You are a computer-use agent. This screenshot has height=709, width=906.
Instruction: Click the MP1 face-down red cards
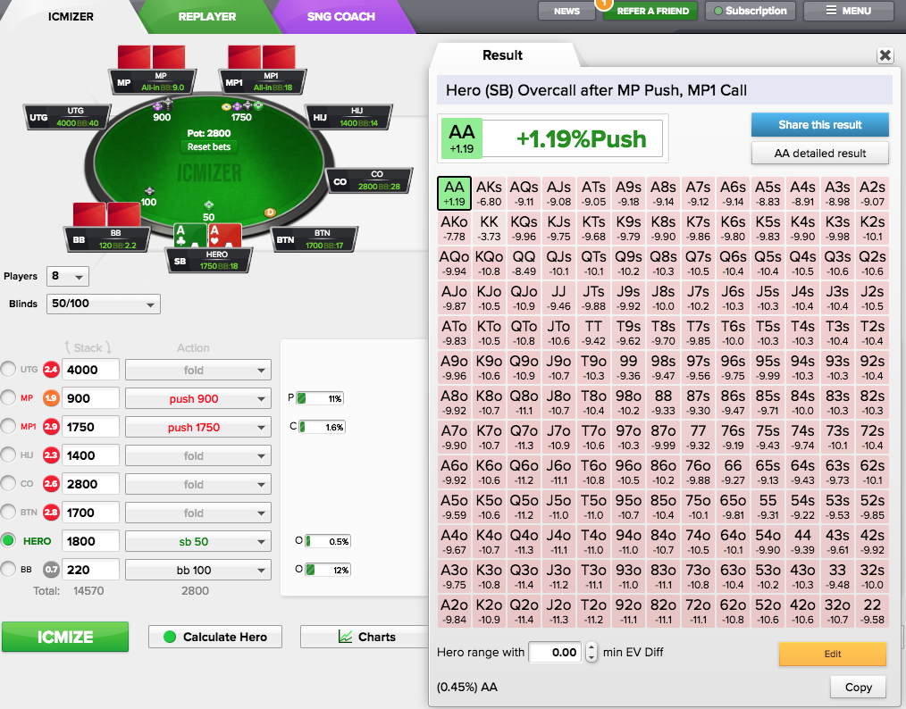[x=261, y=58]
